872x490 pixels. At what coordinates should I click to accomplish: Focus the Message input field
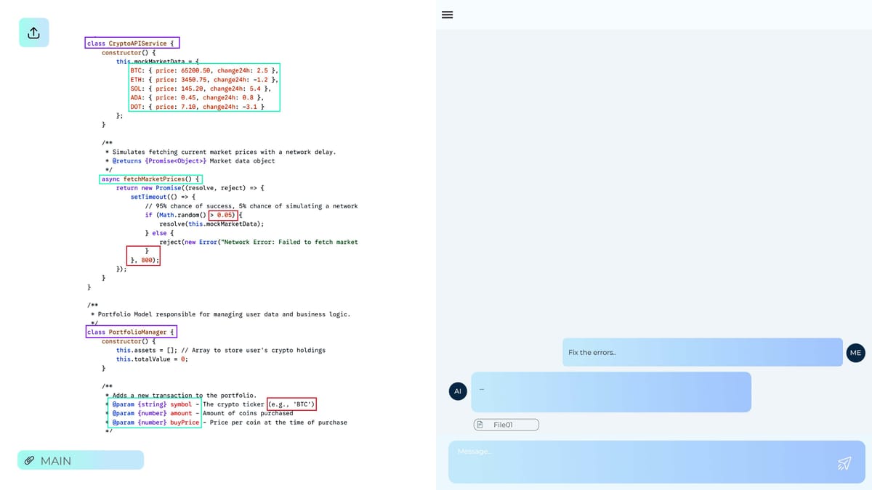(x=639, y=462)
